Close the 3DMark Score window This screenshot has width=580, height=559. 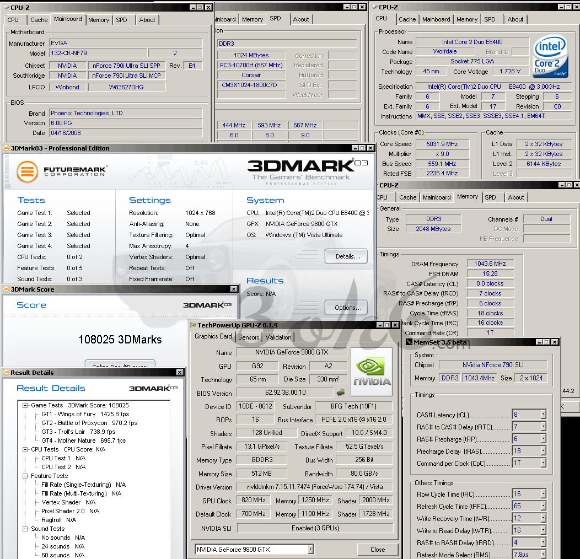click(234, 289)
